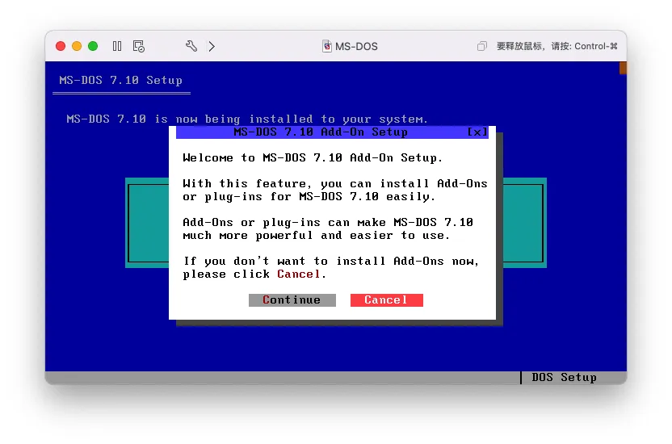Click the yellow minimize window button
Viewport: 672px width, 444px height.
pos(77,46)
